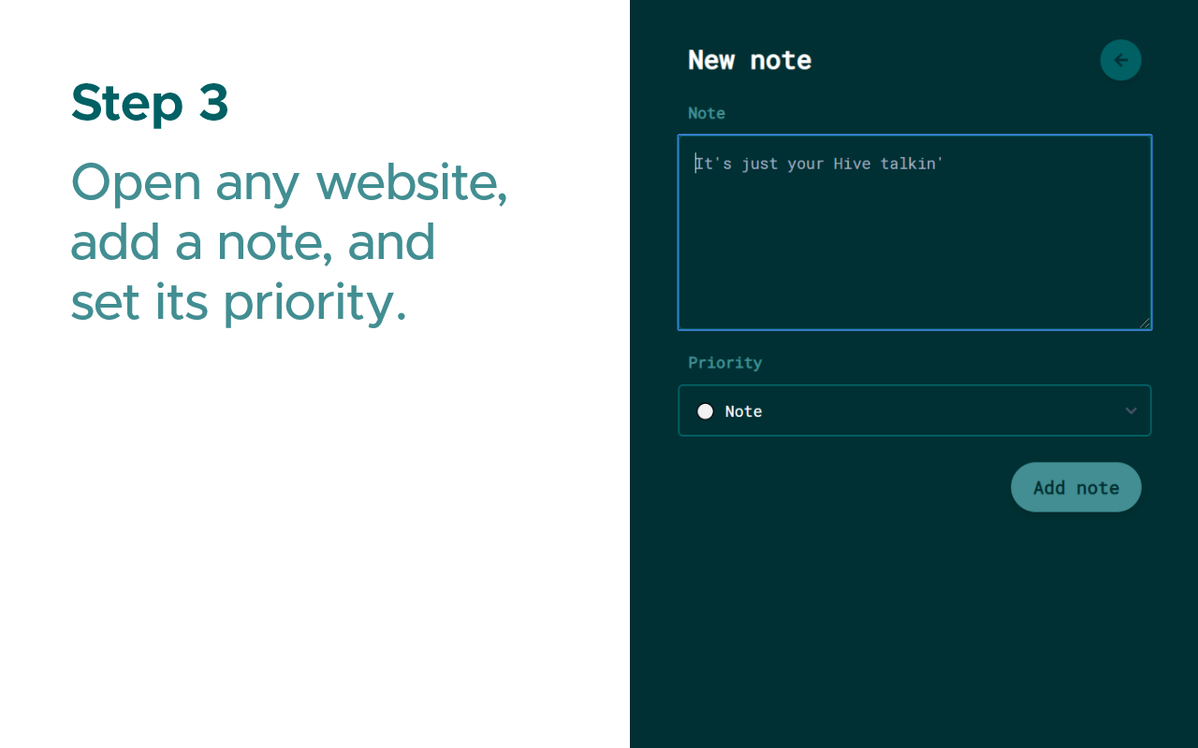Screen dimensions: 1198x748
Task: Select the Note label above the text box
Action: pyautogui.click(x=706, y=112)
